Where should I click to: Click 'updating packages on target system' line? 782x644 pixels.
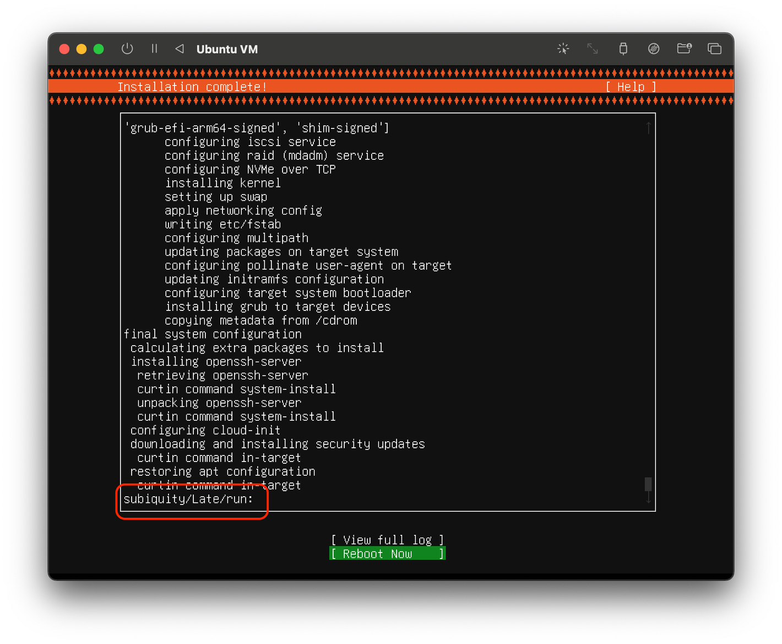(281, 251)
